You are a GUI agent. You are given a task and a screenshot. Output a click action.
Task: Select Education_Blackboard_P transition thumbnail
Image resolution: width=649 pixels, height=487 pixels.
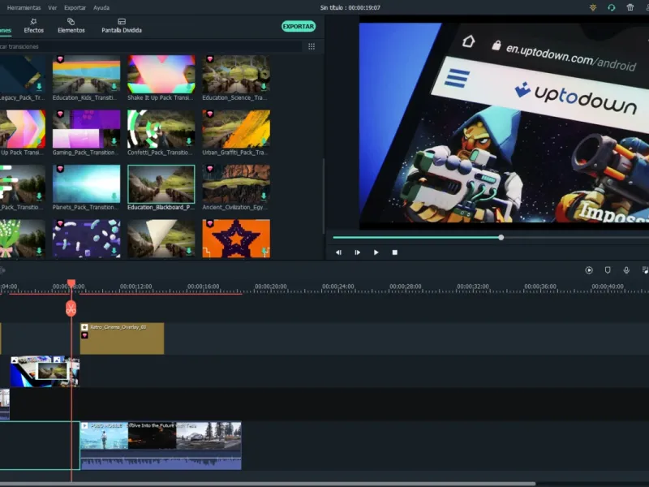click(161, 184)
